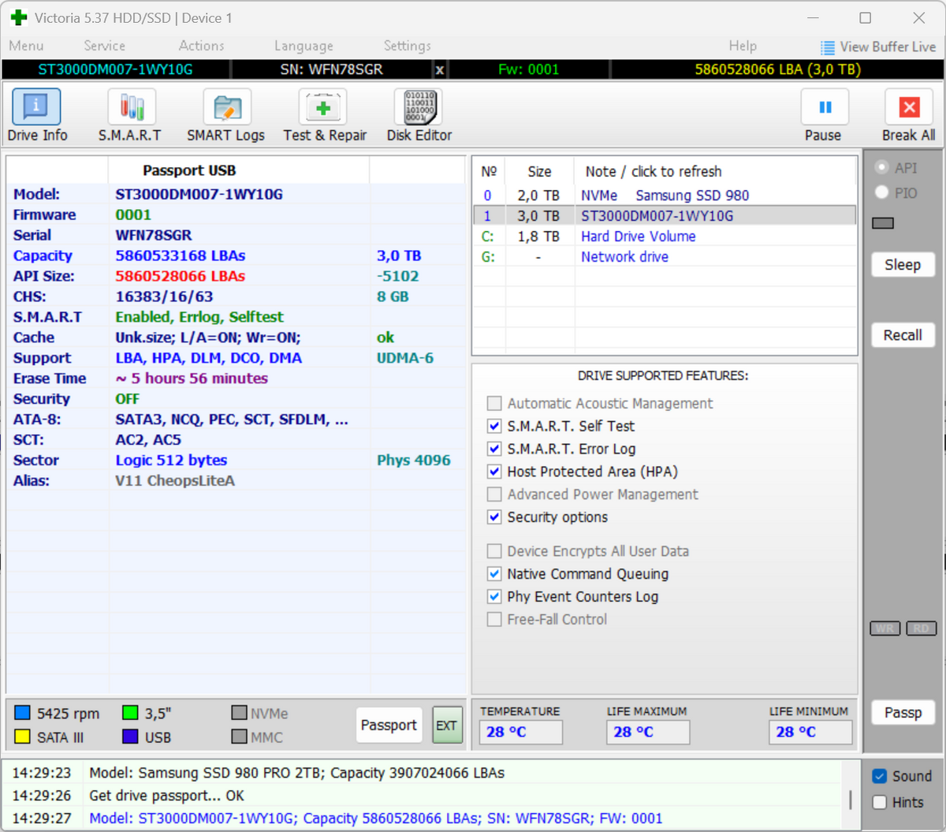Click the LIFE MAXIMUM 28 °C field
Image resolution: width=946 pixels, height=832 pixels.
[x=649, y=732]
